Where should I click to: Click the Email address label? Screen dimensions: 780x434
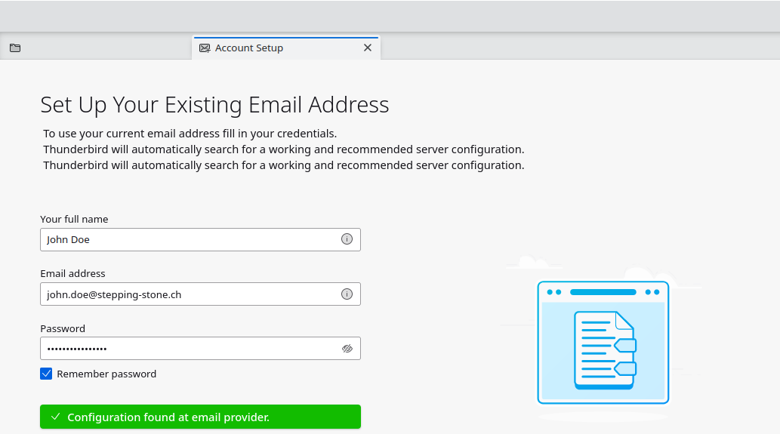click(72, 274)
